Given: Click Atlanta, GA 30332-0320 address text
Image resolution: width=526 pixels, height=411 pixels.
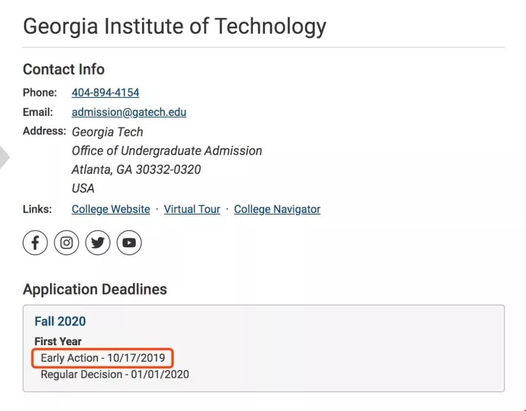Looking at the screenshot, I should pos(136,169).
